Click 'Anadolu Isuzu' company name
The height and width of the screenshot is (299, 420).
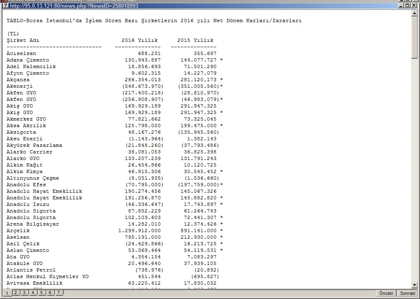tap(28, 204)
